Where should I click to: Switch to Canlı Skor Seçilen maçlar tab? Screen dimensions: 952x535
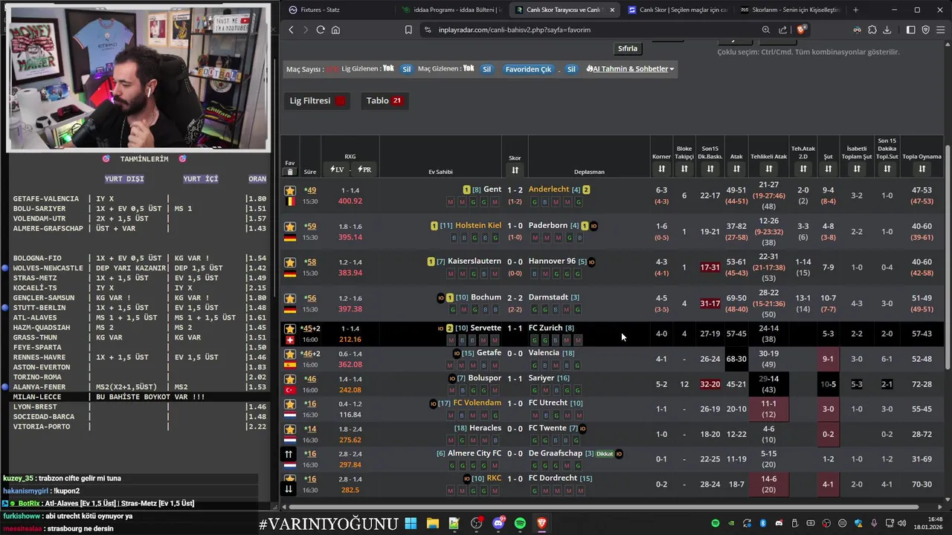tap(678, 10)
